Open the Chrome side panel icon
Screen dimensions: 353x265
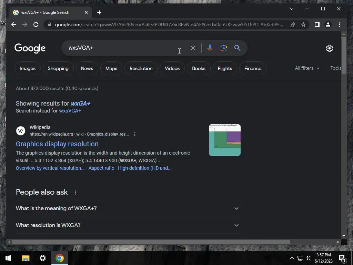click(317, 24)
